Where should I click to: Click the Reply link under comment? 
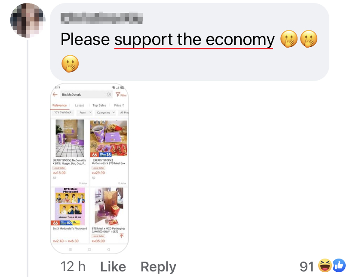(x=159, y=267)
